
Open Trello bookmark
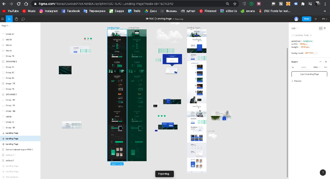(134, 11)
